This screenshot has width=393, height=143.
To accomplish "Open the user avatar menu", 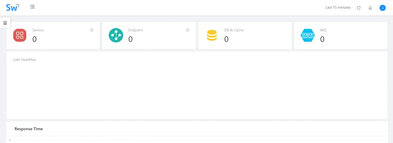I will (x=383, y=8).
